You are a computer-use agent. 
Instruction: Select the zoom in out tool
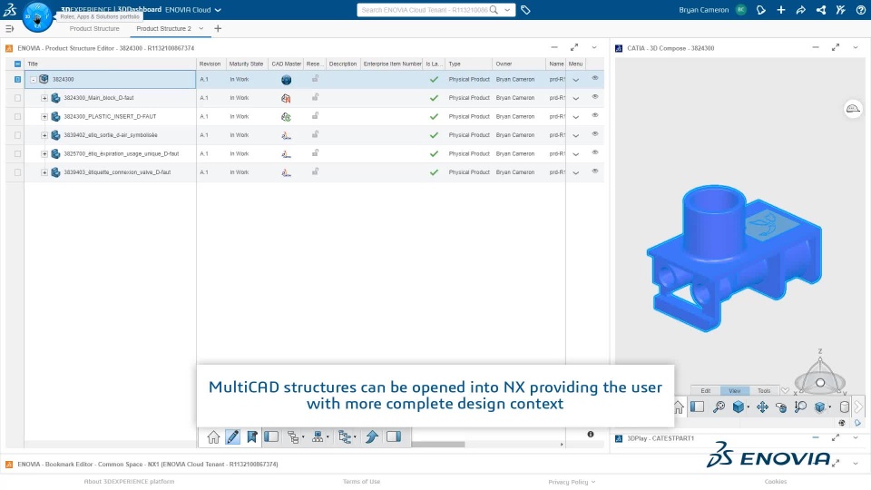800,407
